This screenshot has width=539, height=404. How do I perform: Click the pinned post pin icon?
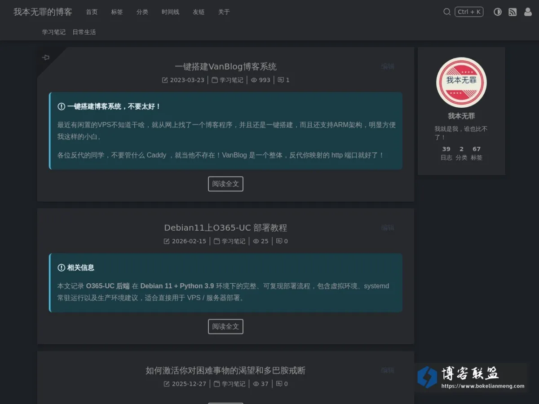(x=46, y=57)
